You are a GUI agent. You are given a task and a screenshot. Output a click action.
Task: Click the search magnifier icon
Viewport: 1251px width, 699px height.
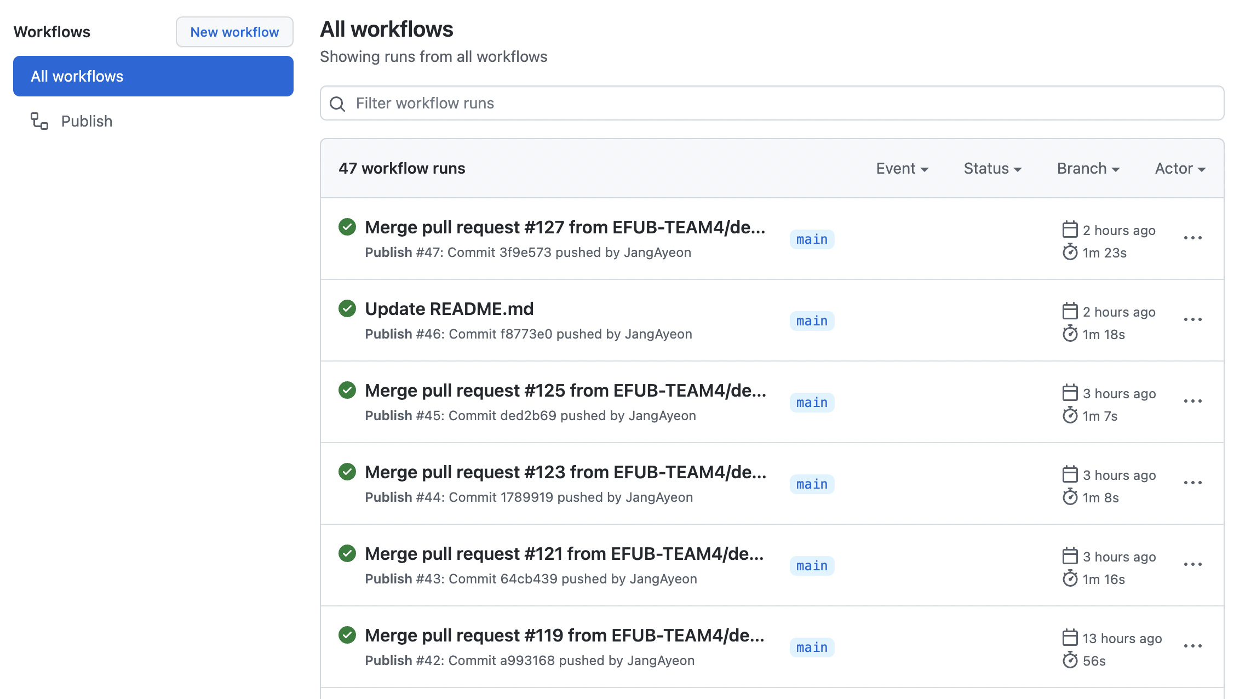pos(337,104)
